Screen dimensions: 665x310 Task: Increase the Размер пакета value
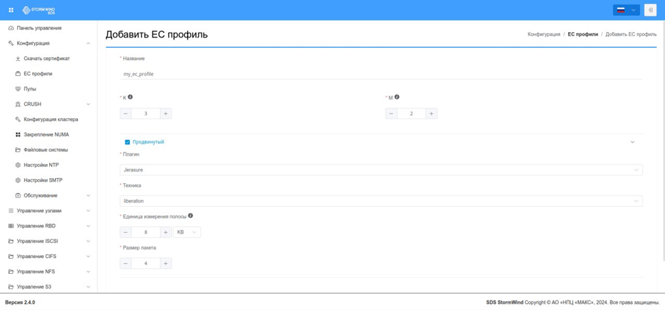point(166,264)
